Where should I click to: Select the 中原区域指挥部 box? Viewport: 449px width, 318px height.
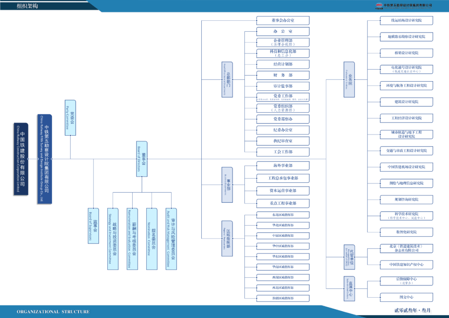coord(283,236)
